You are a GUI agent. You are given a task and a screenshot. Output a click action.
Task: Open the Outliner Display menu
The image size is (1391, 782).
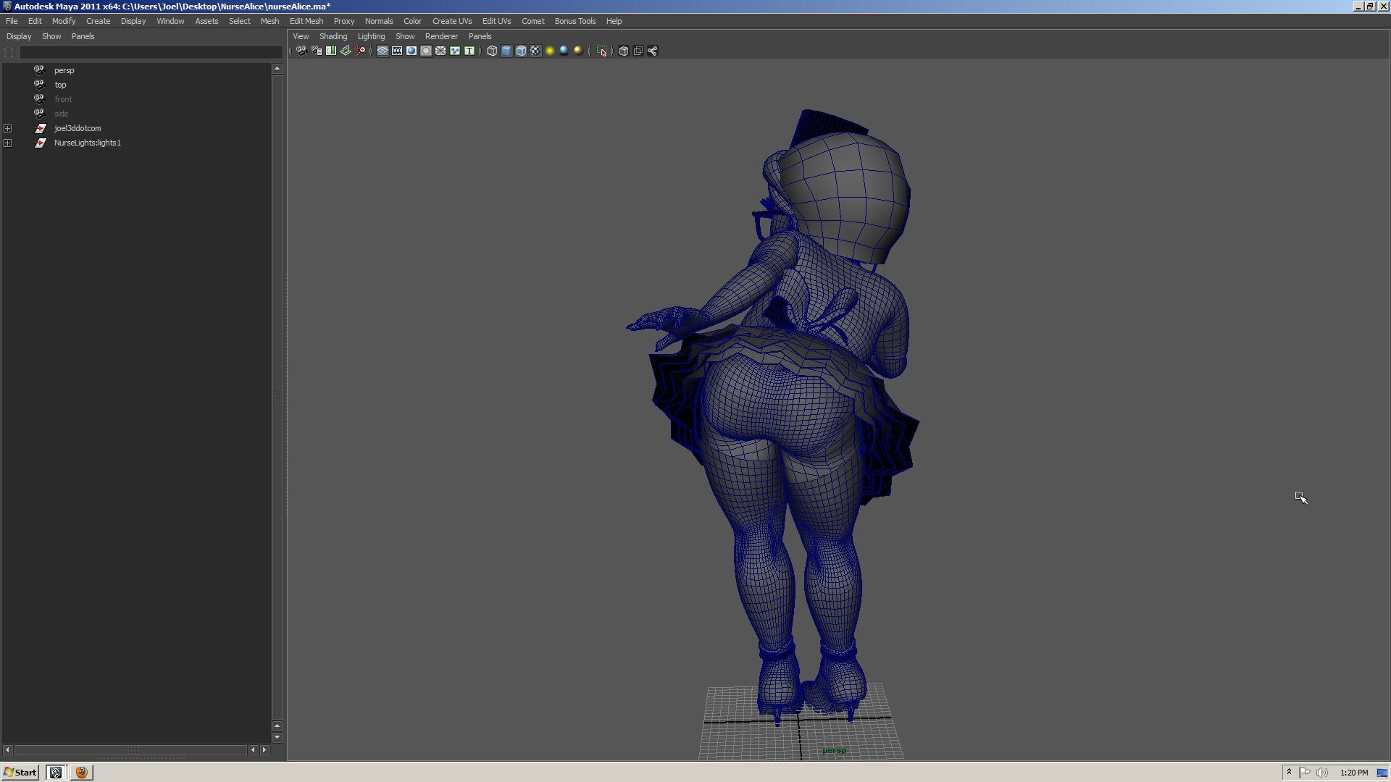pyautogui.click(x=19, y=36)
